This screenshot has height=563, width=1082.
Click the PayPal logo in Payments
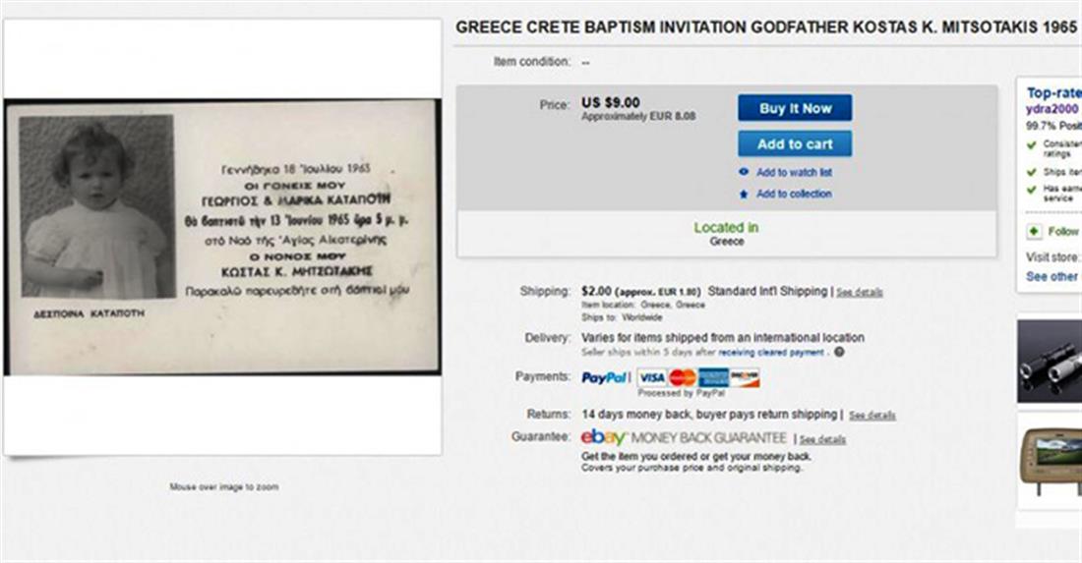[x=604, y=377]
